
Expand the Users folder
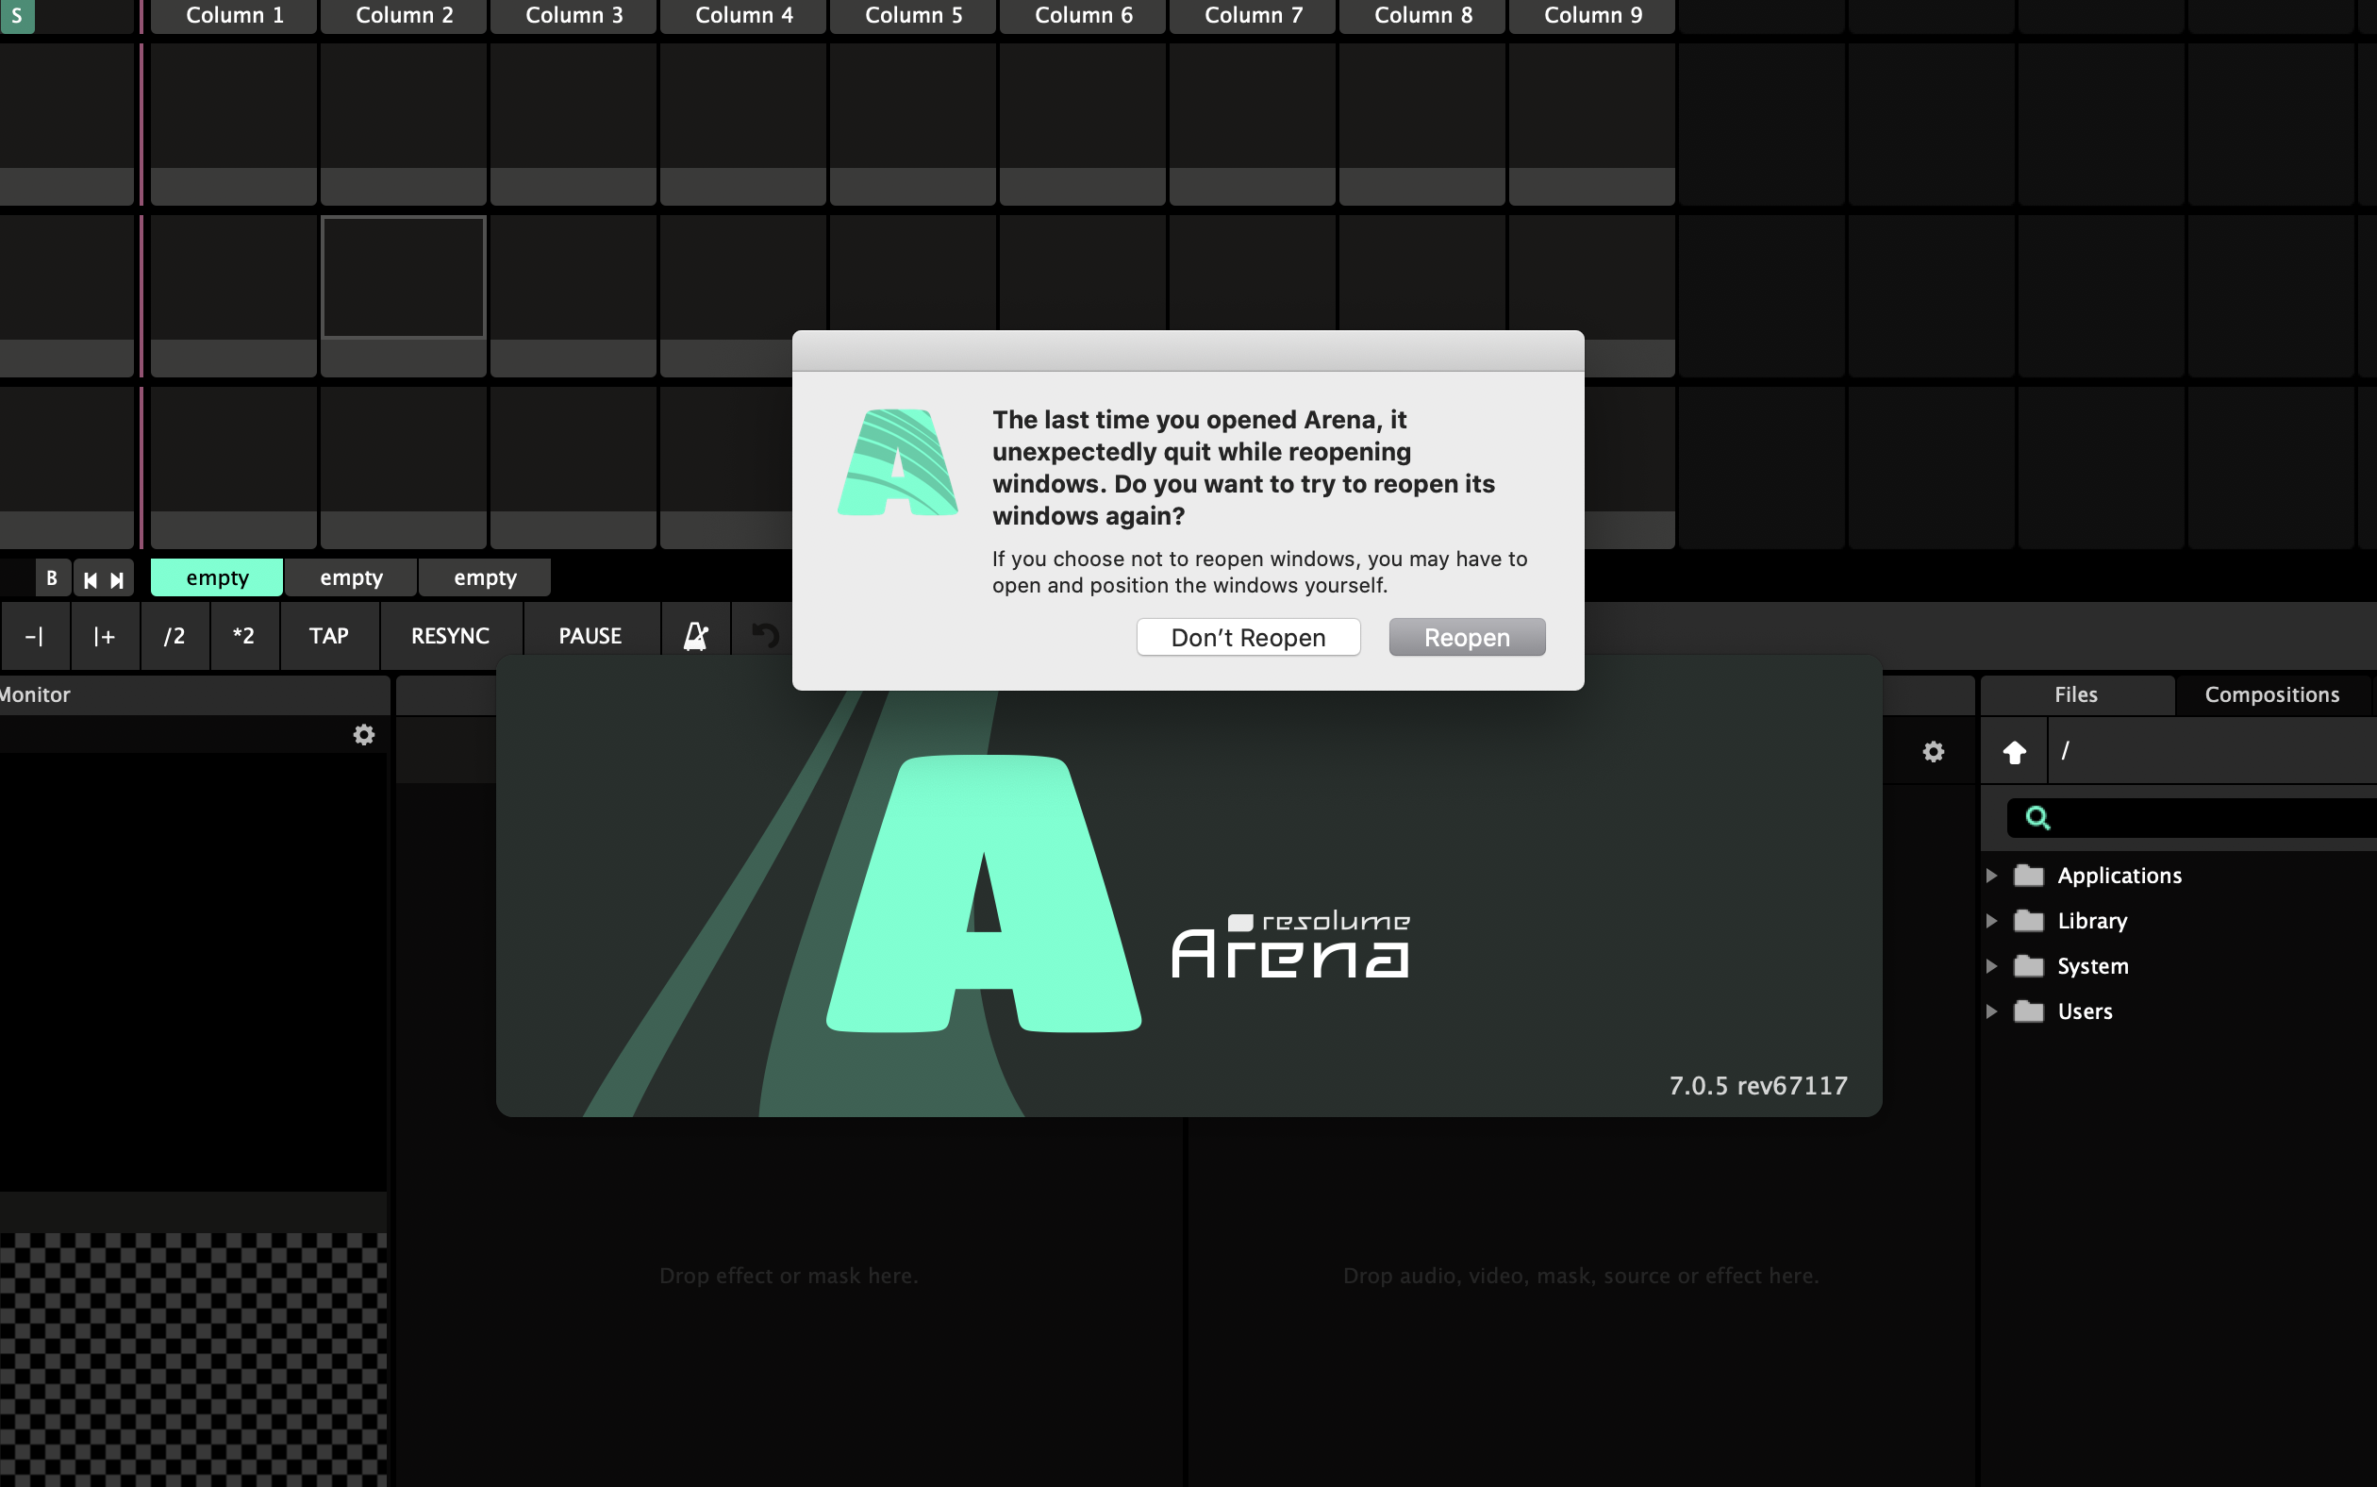1990,1011
